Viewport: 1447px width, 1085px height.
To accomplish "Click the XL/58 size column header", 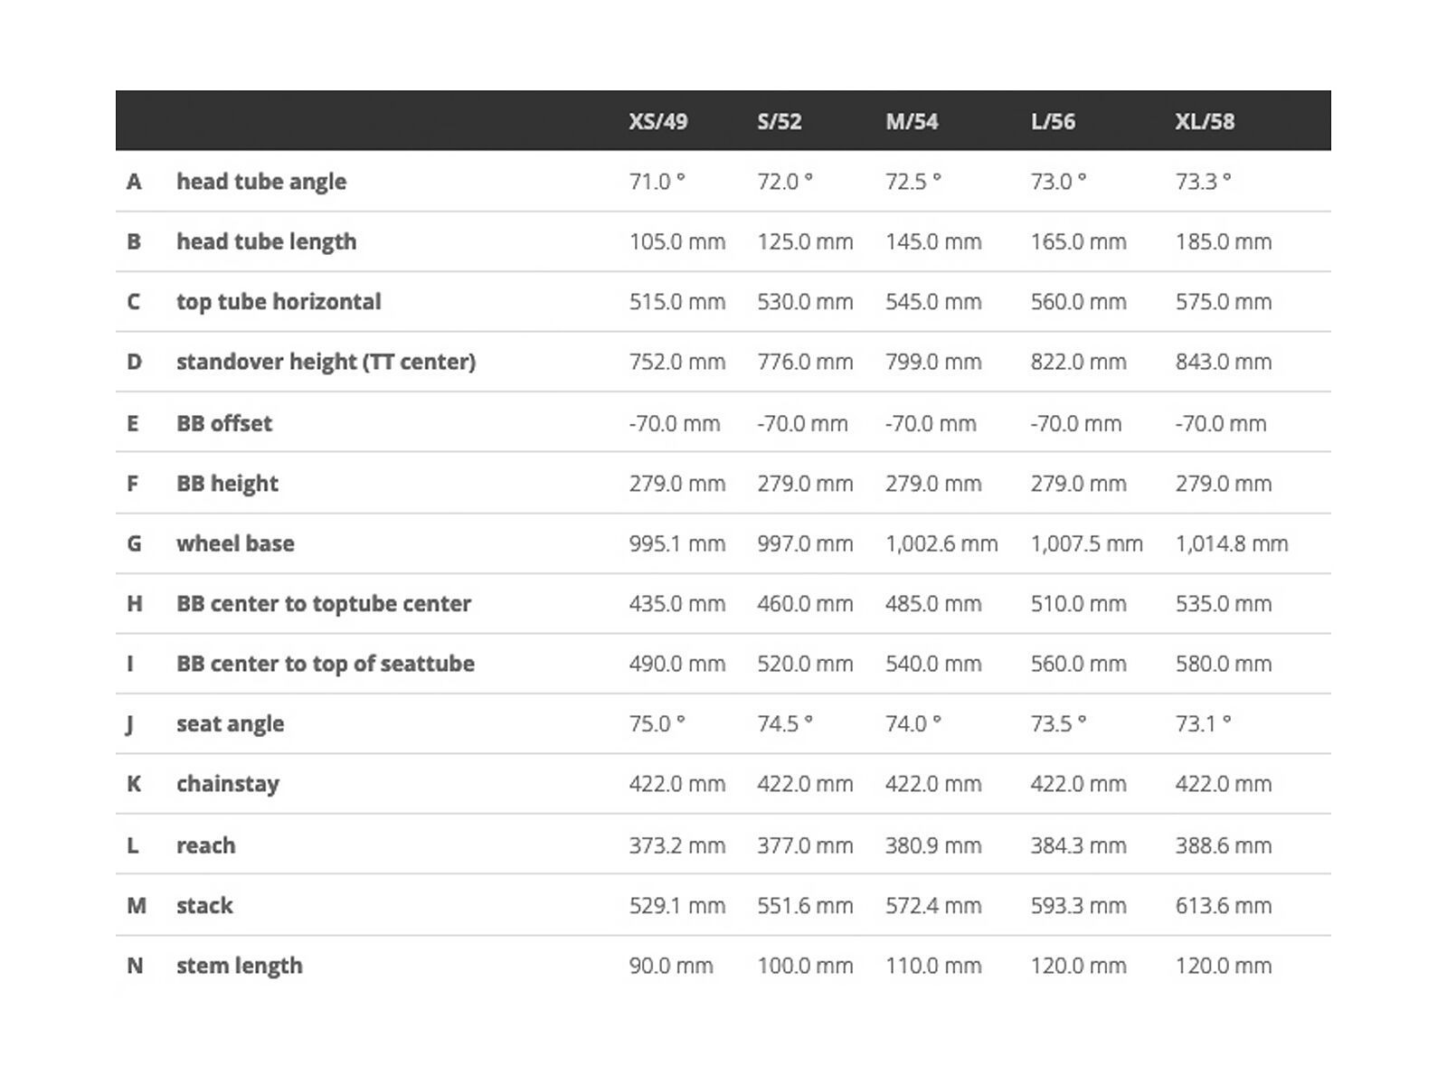I will pos(1204,121).
